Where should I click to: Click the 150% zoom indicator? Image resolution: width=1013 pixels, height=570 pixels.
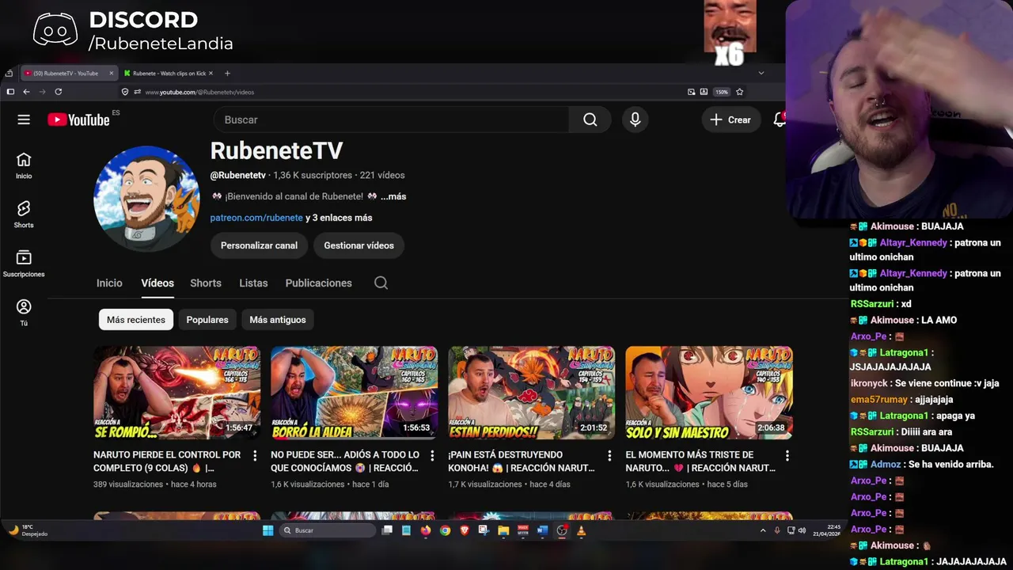[x=722, y=92]
